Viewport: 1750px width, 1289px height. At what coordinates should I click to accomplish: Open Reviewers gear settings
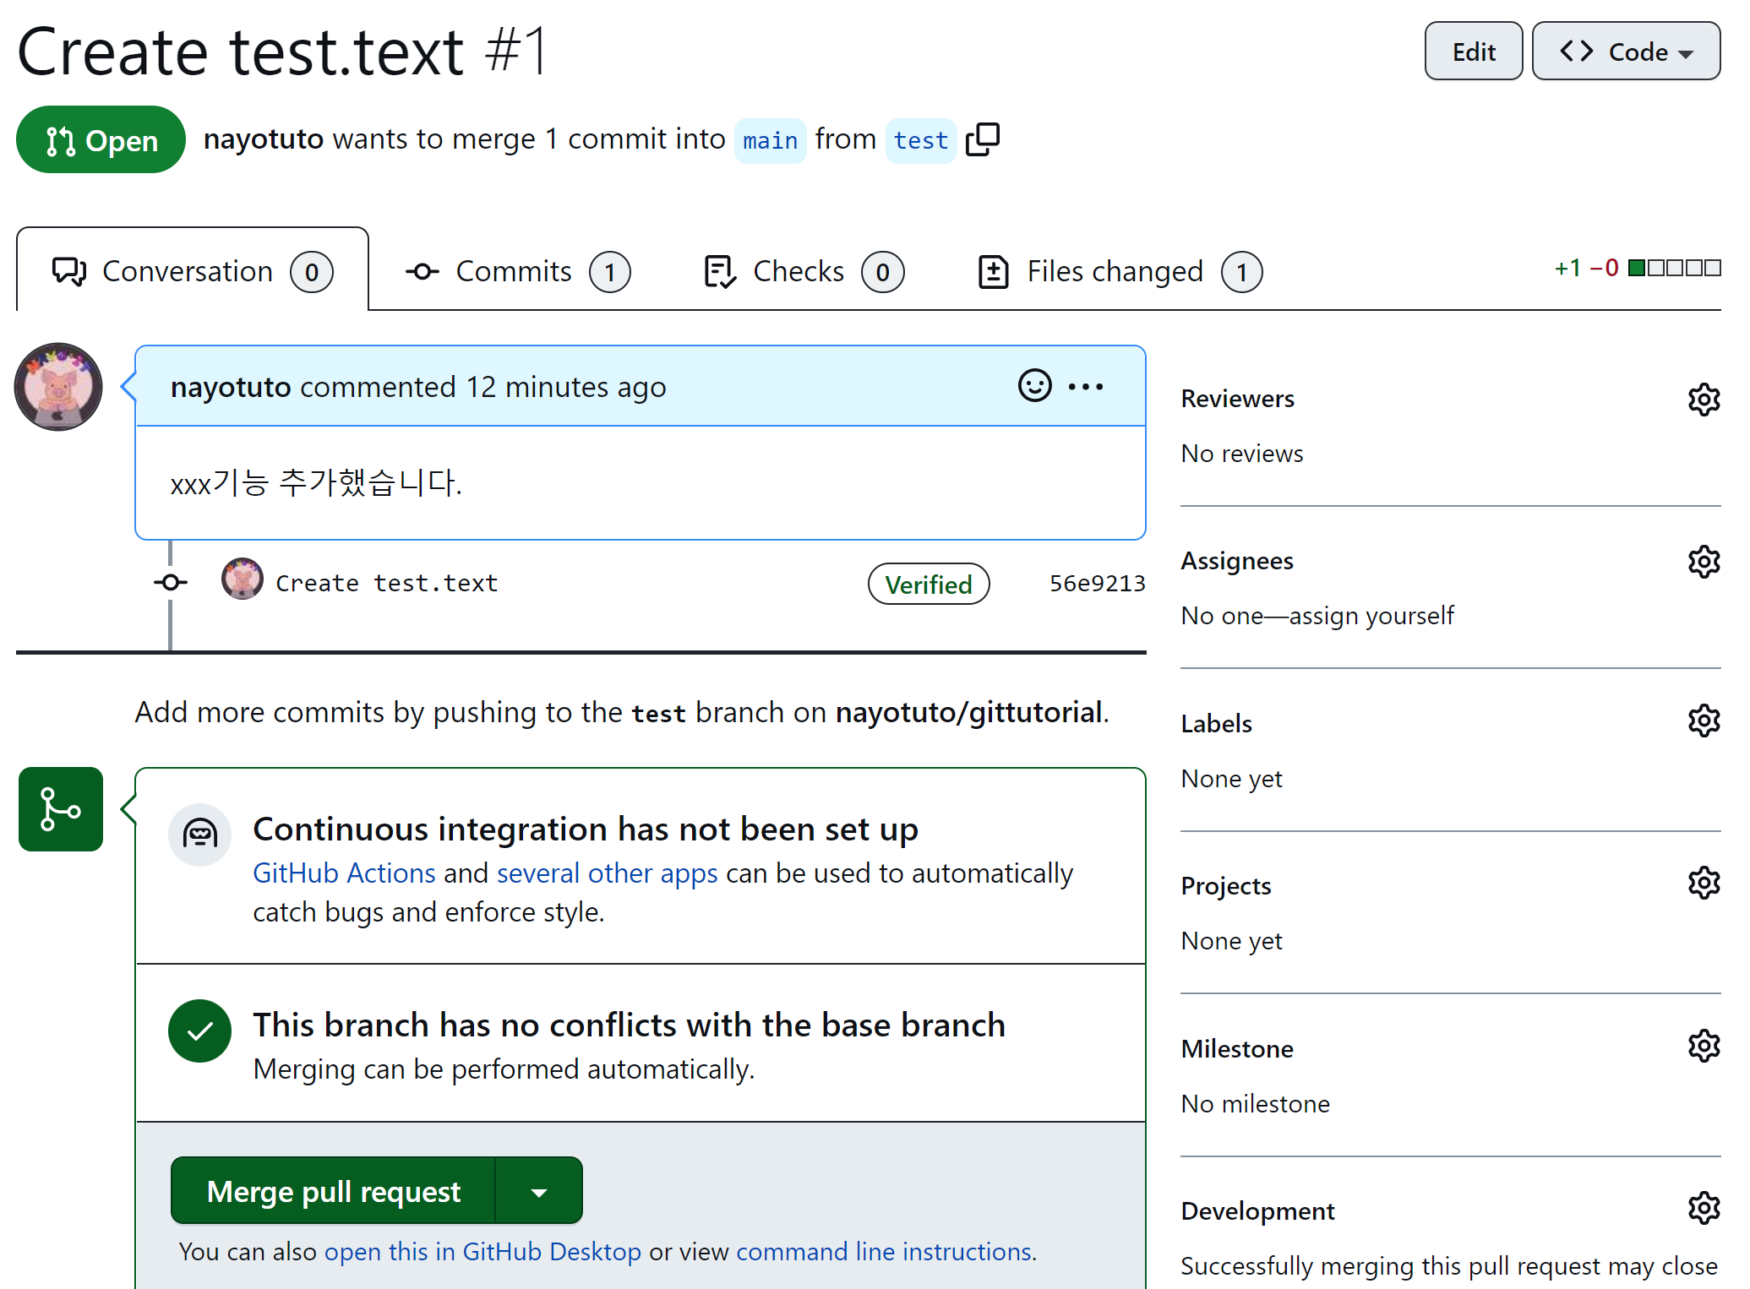point(1704,400)
